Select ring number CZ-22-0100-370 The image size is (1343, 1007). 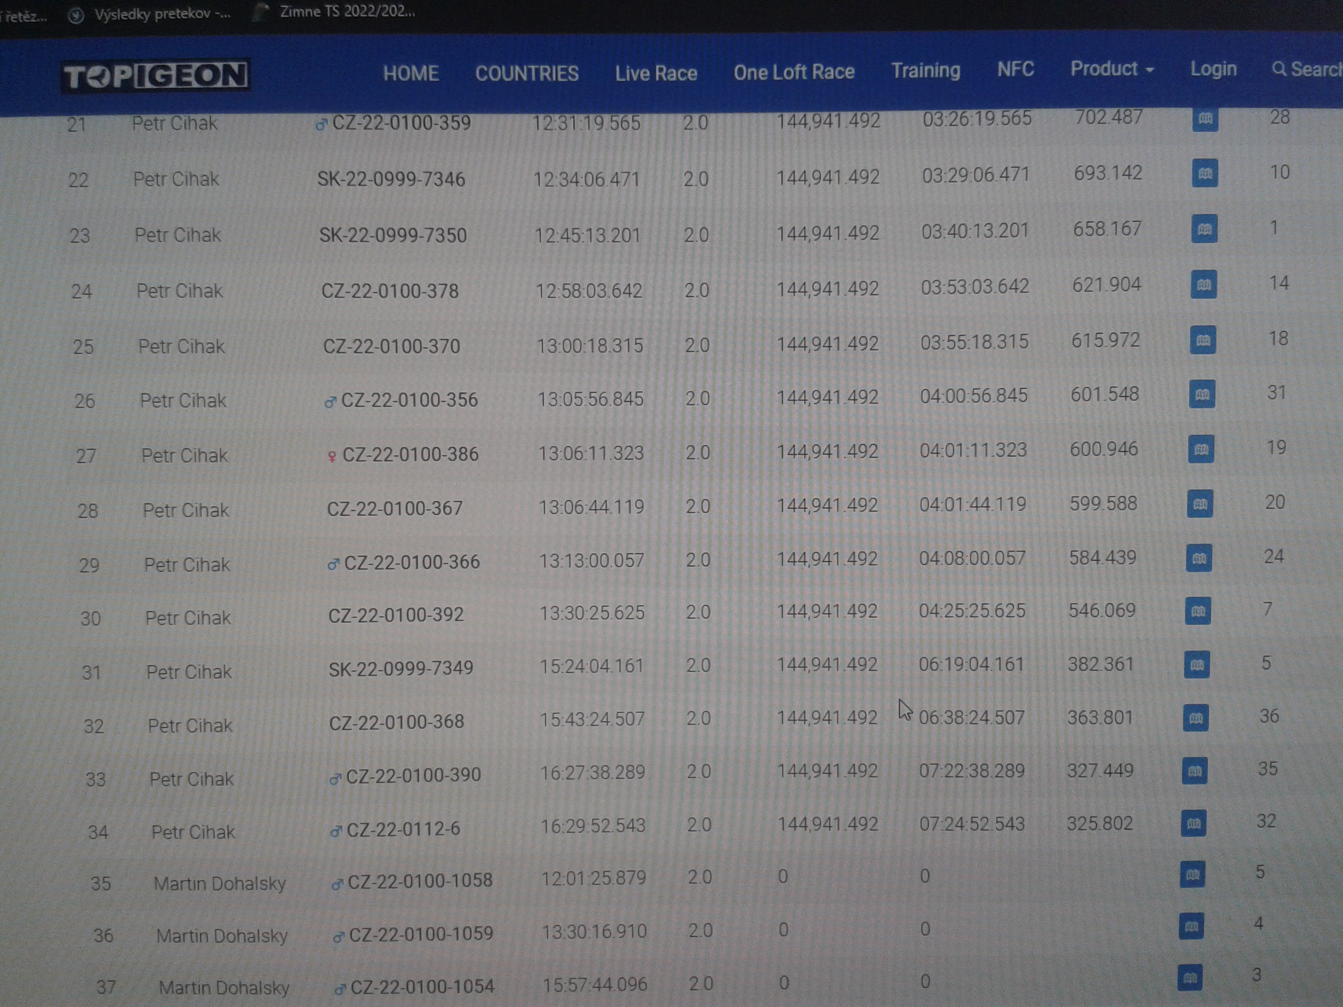(391, 346)
